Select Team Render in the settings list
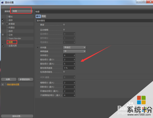 click(15, 38)
